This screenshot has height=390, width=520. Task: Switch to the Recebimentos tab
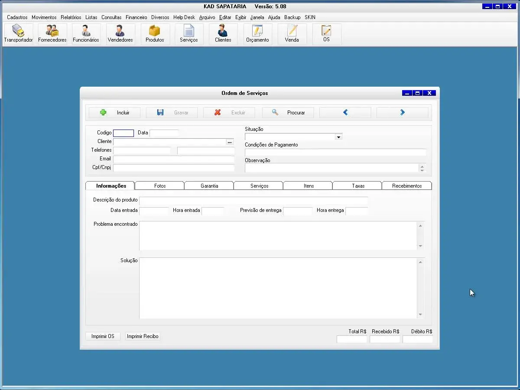[407, 186]
